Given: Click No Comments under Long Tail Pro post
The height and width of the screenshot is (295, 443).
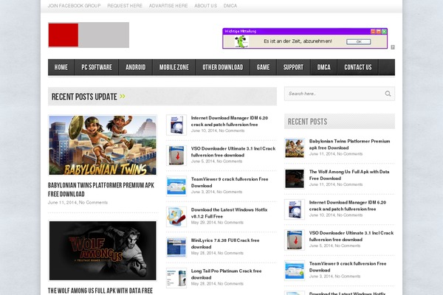Looking at the screenshot, I should 230,284.
